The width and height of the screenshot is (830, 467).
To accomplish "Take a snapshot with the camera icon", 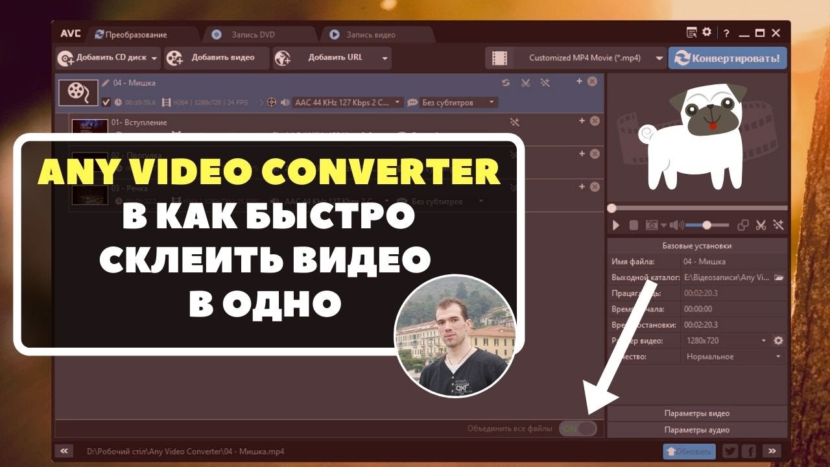I will 651,225.
